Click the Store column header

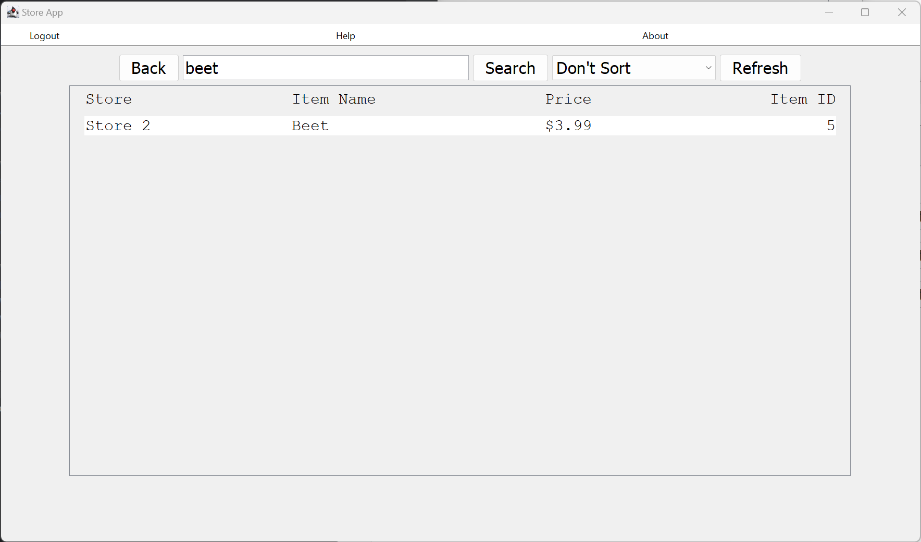point(109,99)
